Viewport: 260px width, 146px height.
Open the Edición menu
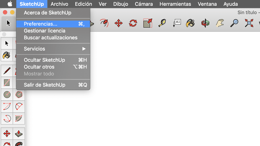coord(84,4)
